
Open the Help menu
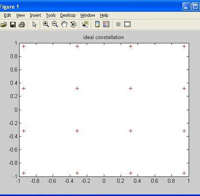coord(104,15)
